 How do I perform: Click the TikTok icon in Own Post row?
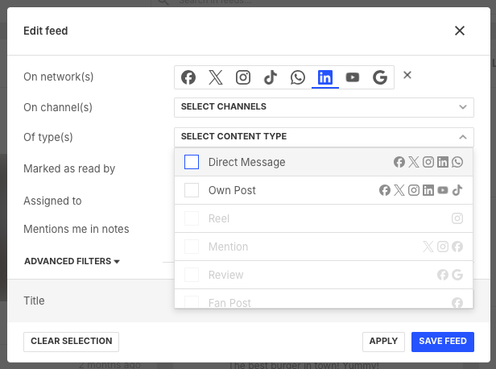click(x=457, y=190)
